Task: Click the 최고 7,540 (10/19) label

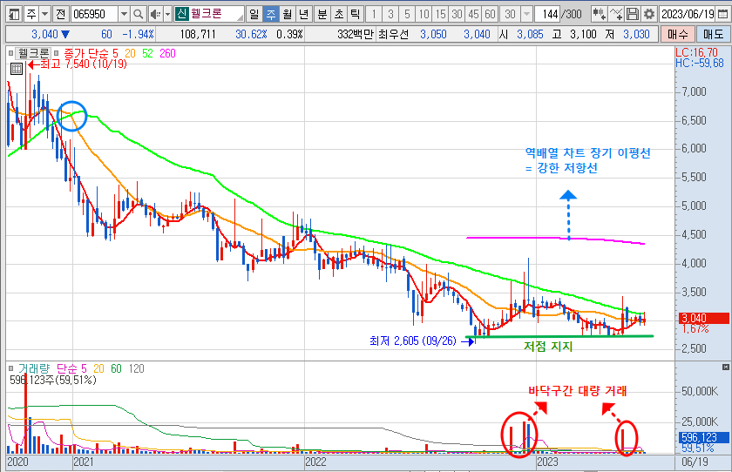Action: (x=83, y=64)
